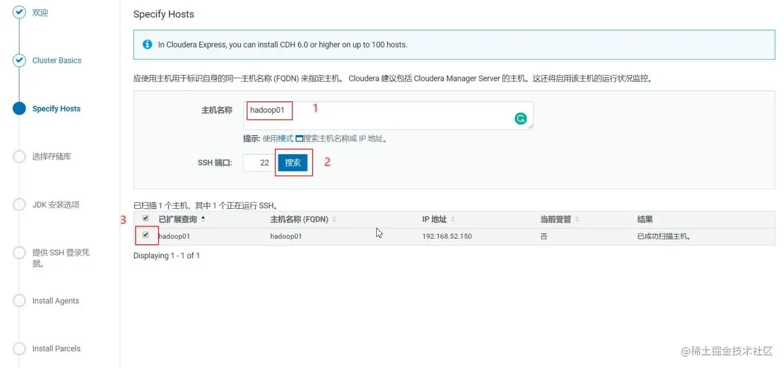The image size is (784, 368).
Task: Click the 否 managed-status cell
Action: pyautogui.click(x=543, y=236)
